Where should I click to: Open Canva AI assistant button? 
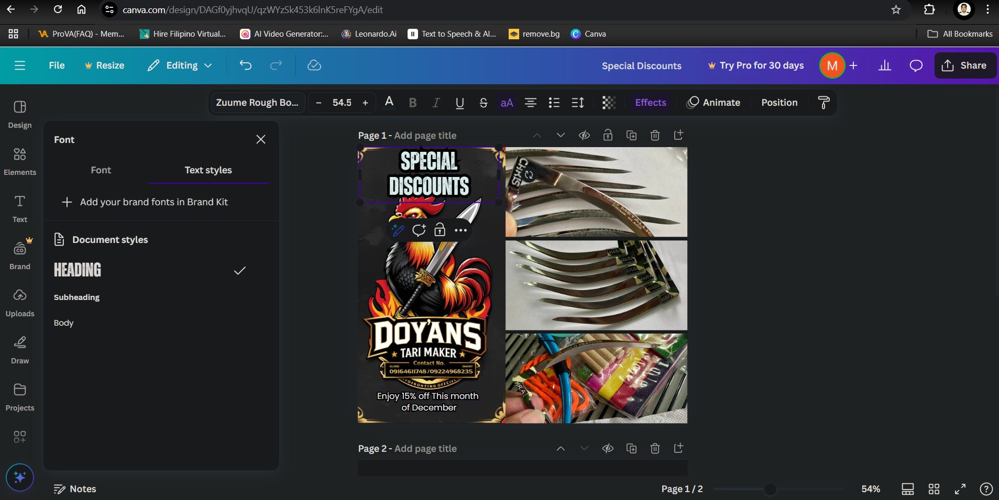(19, 477)
